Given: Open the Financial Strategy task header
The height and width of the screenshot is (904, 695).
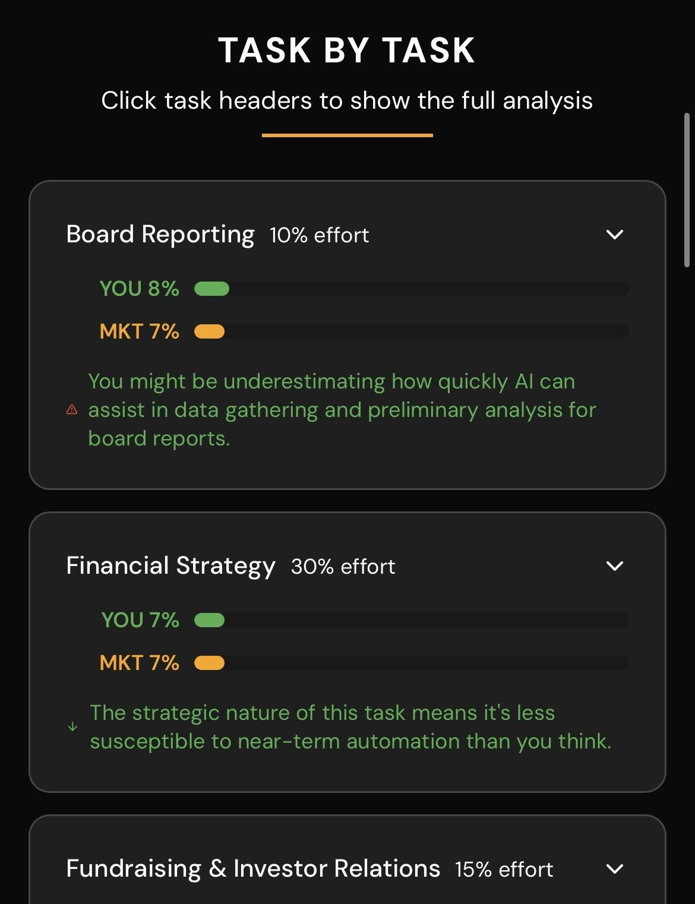Looking at the screenshot, I should [170, 565].
